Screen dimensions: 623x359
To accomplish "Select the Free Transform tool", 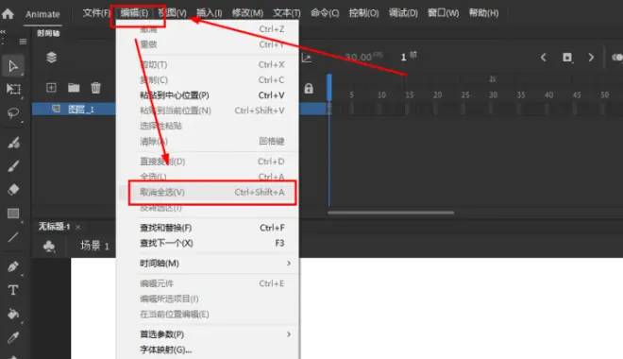I will [13, 89].
